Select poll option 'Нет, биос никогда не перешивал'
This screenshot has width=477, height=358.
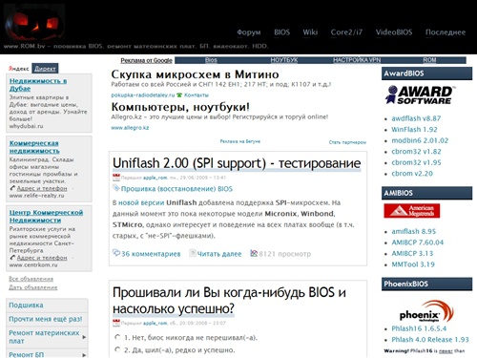point(117,337)
